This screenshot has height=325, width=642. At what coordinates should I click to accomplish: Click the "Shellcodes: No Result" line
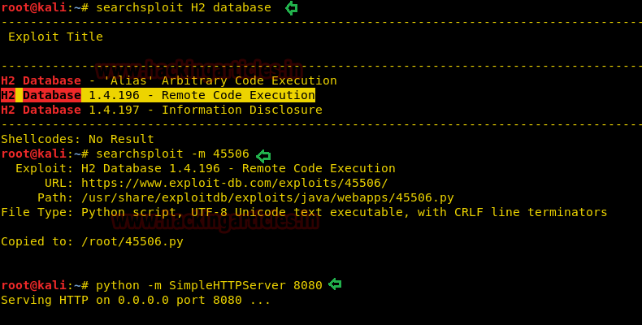pos(77,139)
